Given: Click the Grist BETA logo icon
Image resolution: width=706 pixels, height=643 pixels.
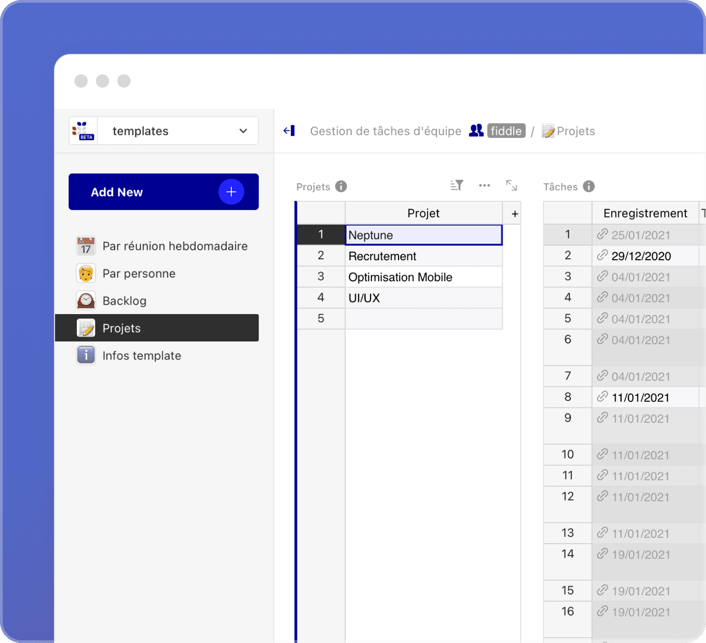Looking at the screenshot, I should pos(83,131).
